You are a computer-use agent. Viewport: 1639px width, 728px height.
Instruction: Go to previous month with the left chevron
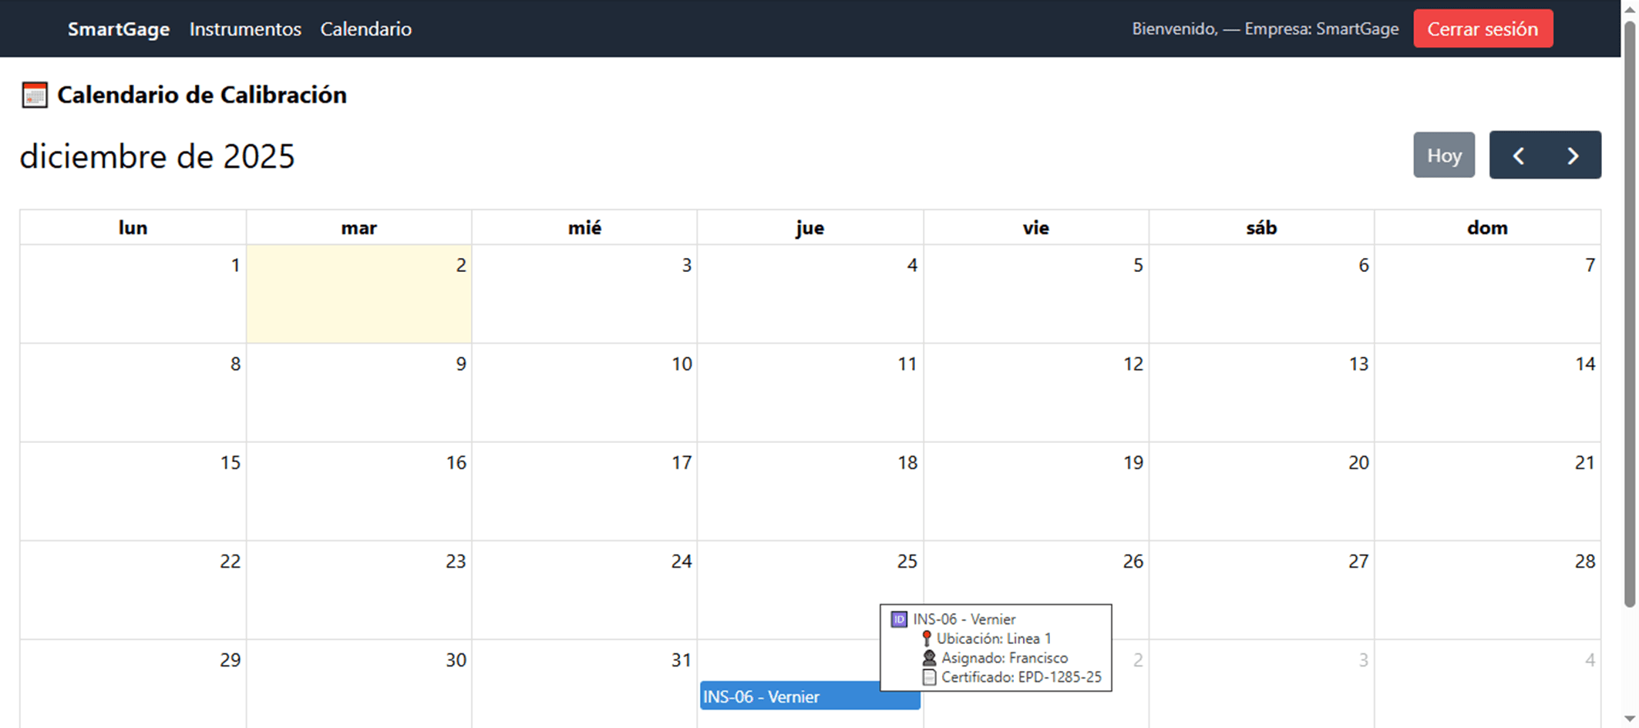[1519, 155]
